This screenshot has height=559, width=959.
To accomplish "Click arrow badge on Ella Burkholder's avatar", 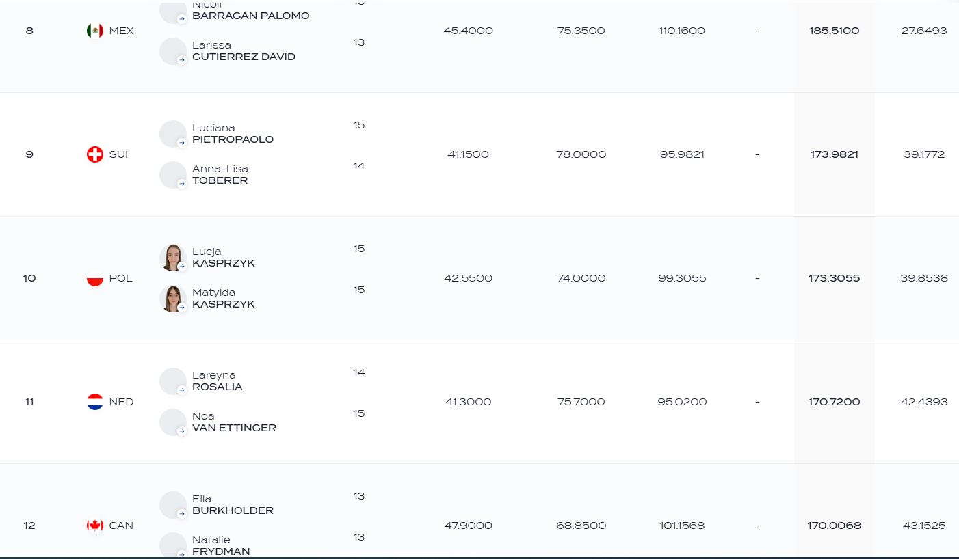I will click(182, 514).
